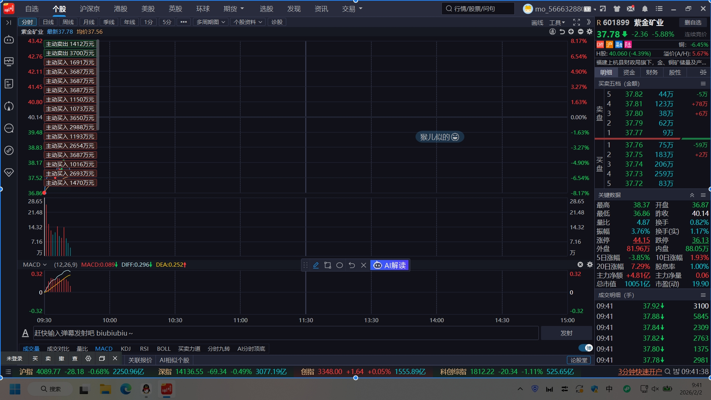The height and width of the screenshot is (400, 711).
Task: Click the fullscreen chart icon
Action: tap(576, 22)
